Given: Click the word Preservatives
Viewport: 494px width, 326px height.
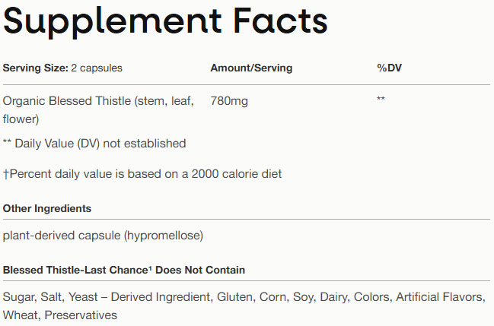Looking at the screenshot, I should [x=82, y=315].
